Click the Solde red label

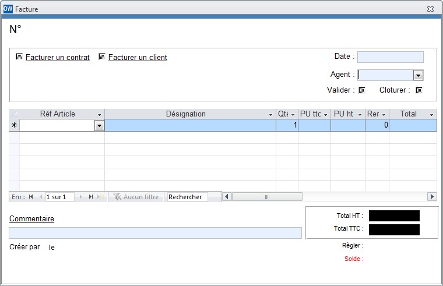[354, 259]
